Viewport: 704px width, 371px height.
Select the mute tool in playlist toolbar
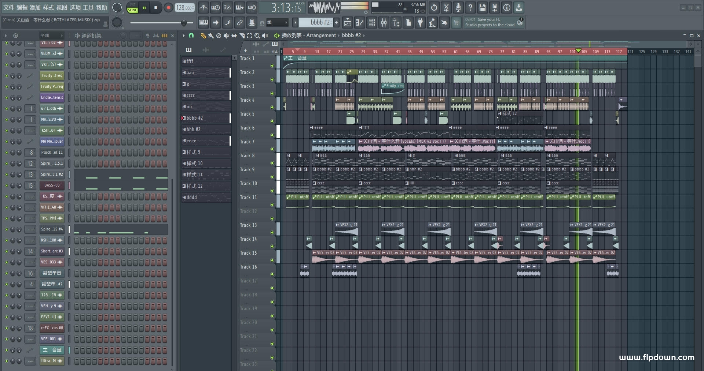pyautogui.click(x=226, y=35)
